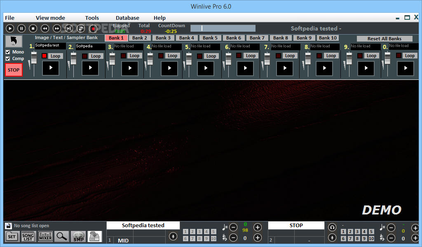Trigger play button of sampler slot 0
The image size is (422, 247).
point(406,68)
